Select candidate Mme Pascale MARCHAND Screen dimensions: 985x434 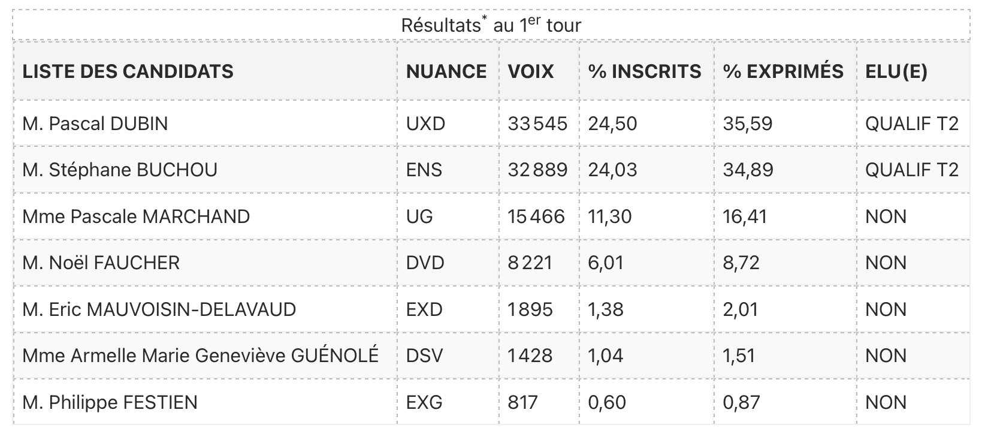[x=136, y=216]
